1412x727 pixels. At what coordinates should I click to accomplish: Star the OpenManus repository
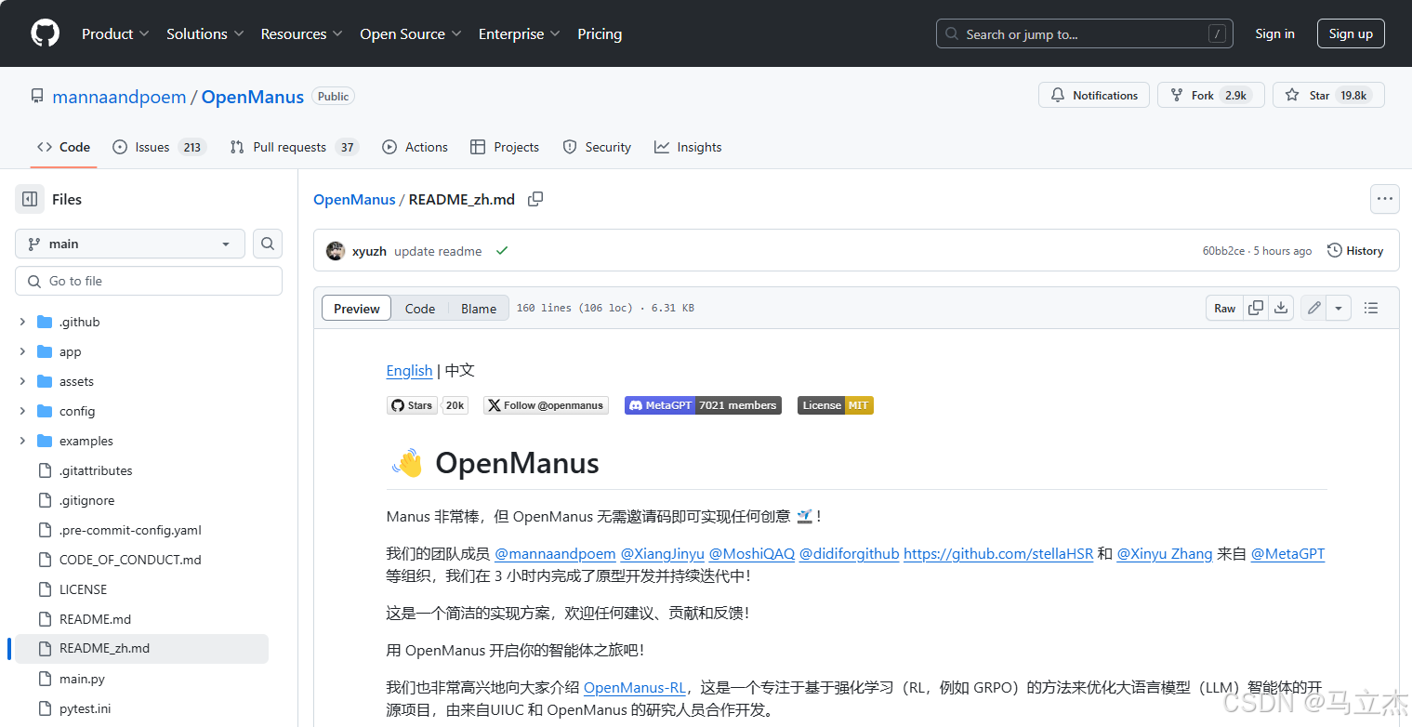tap(1328, 95)
